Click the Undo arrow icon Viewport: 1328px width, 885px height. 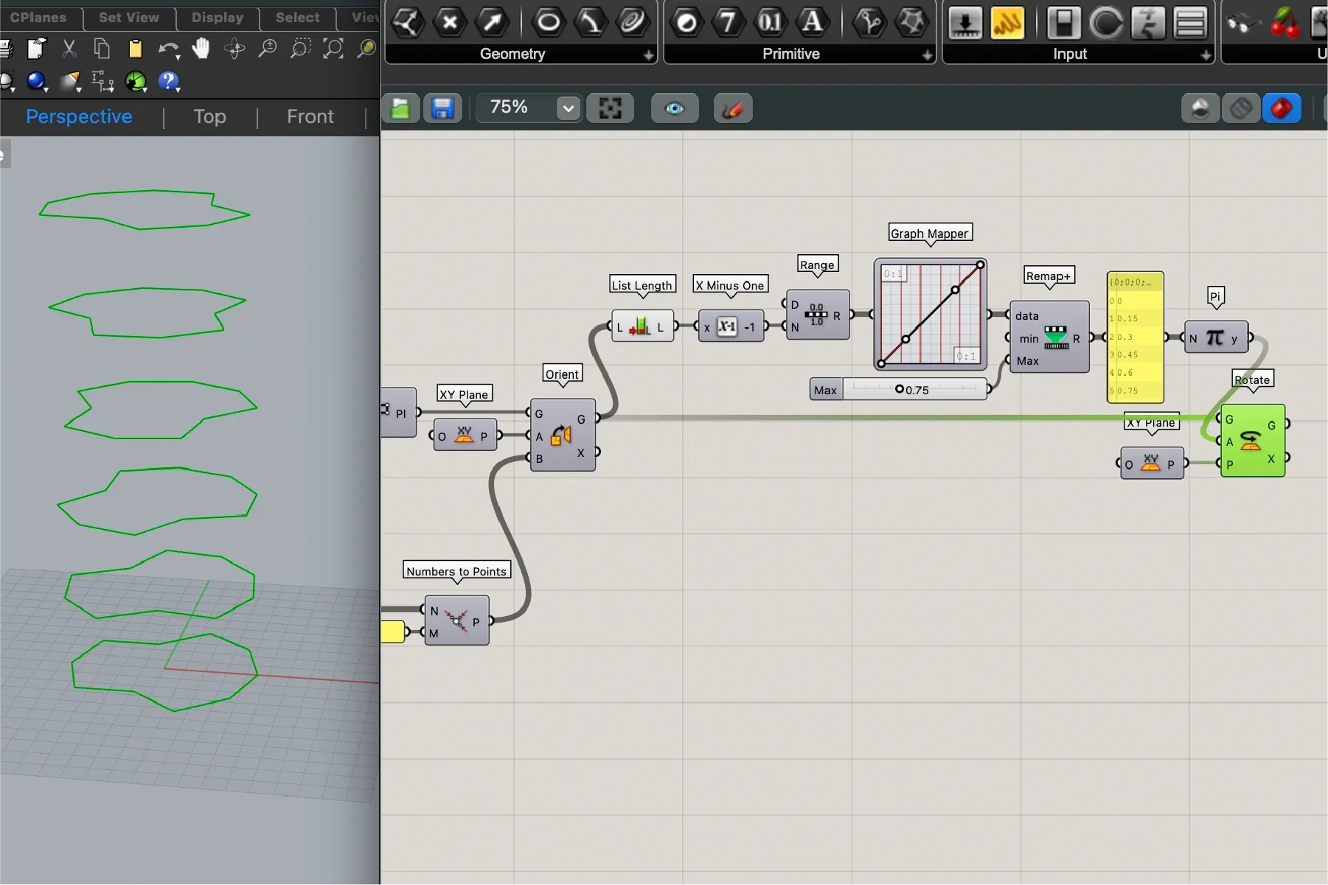[x=168, y=49]
